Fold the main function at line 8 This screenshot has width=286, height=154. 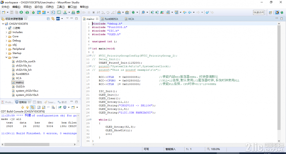[x=91, y=48]
